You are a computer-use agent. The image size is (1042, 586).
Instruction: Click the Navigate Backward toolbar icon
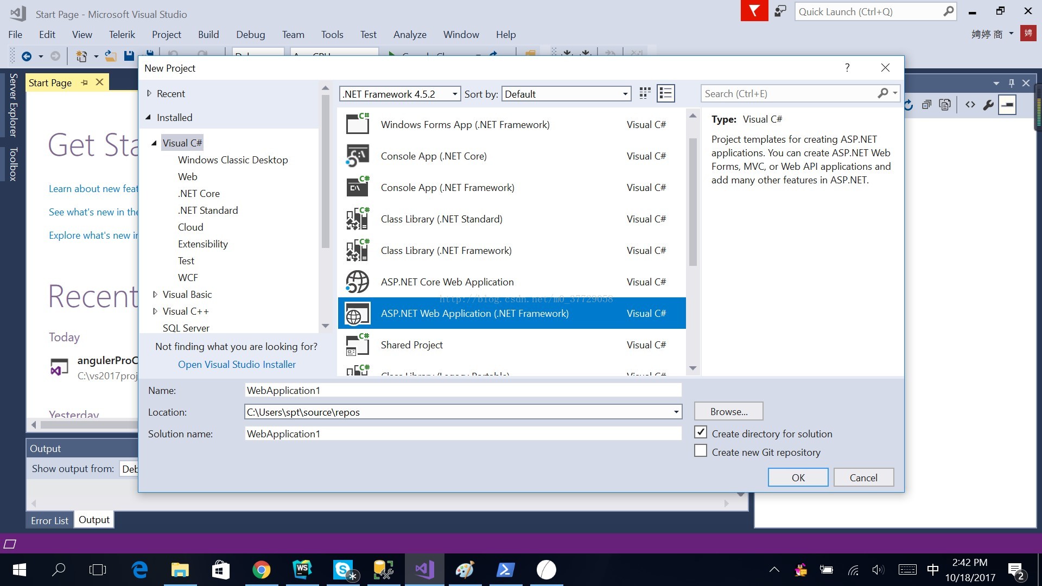click(26, 56)
